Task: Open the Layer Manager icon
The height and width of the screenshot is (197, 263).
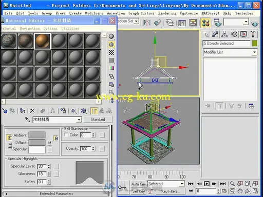Action: (170, 23)
